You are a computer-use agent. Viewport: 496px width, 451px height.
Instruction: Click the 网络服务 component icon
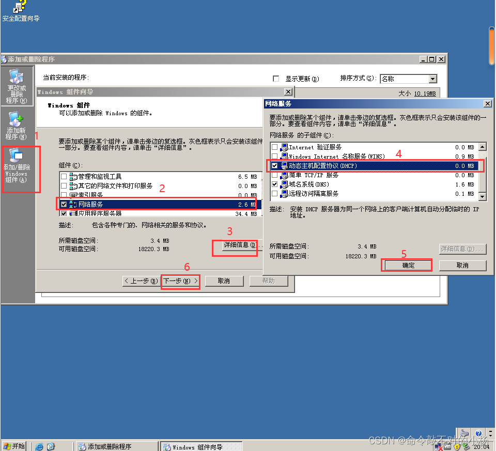(x=73, y=204)
